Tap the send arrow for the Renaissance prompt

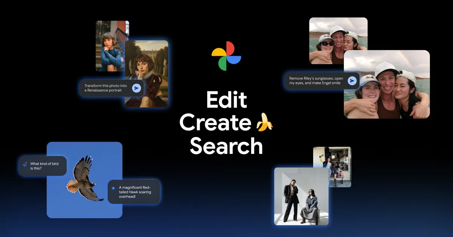pyautogui.click(x=137, y=88)
